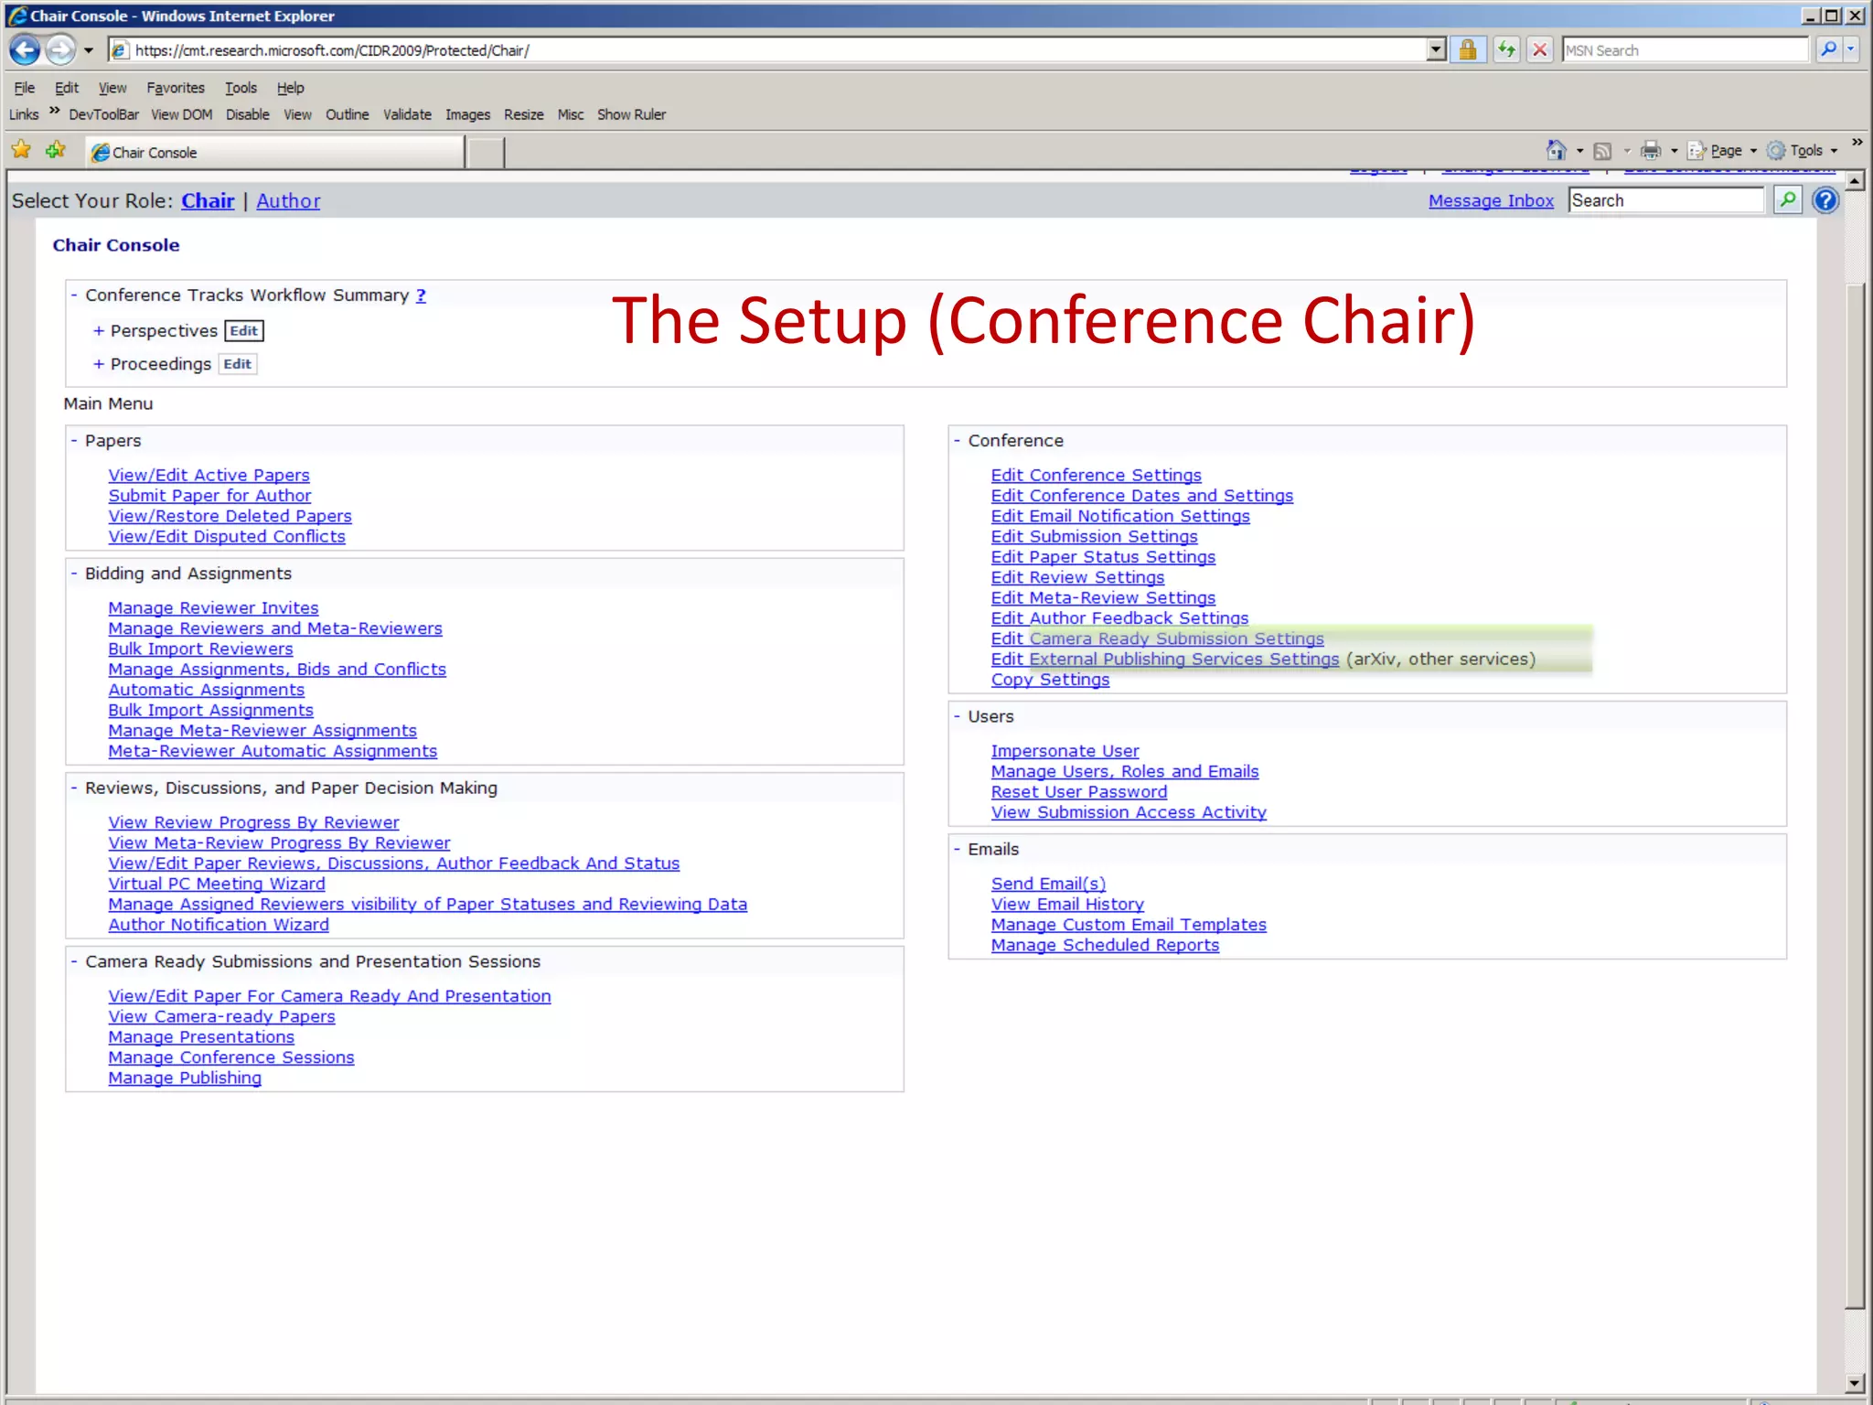
Task: Expand the Proceedings track plus sign
Action: pyautogui.click(x=99, y=364)
